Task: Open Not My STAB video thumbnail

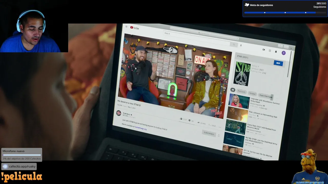Action: pos(233,140)
